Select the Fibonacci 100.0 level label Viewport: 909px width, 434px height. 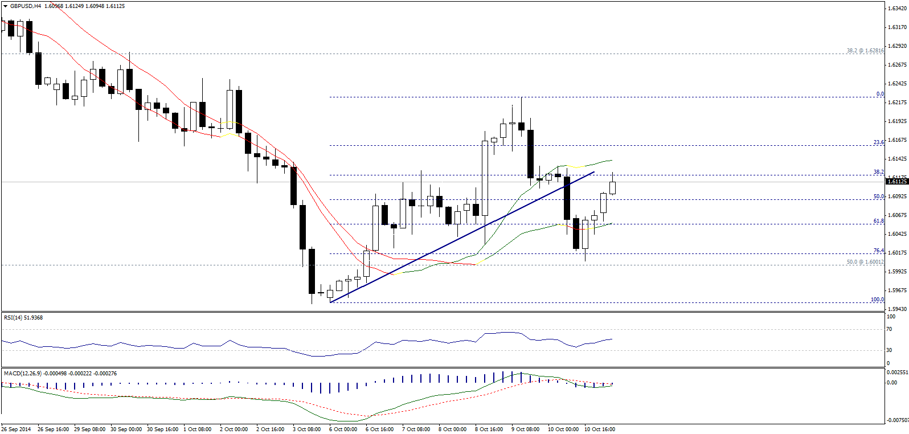click(x=878, y=300)
